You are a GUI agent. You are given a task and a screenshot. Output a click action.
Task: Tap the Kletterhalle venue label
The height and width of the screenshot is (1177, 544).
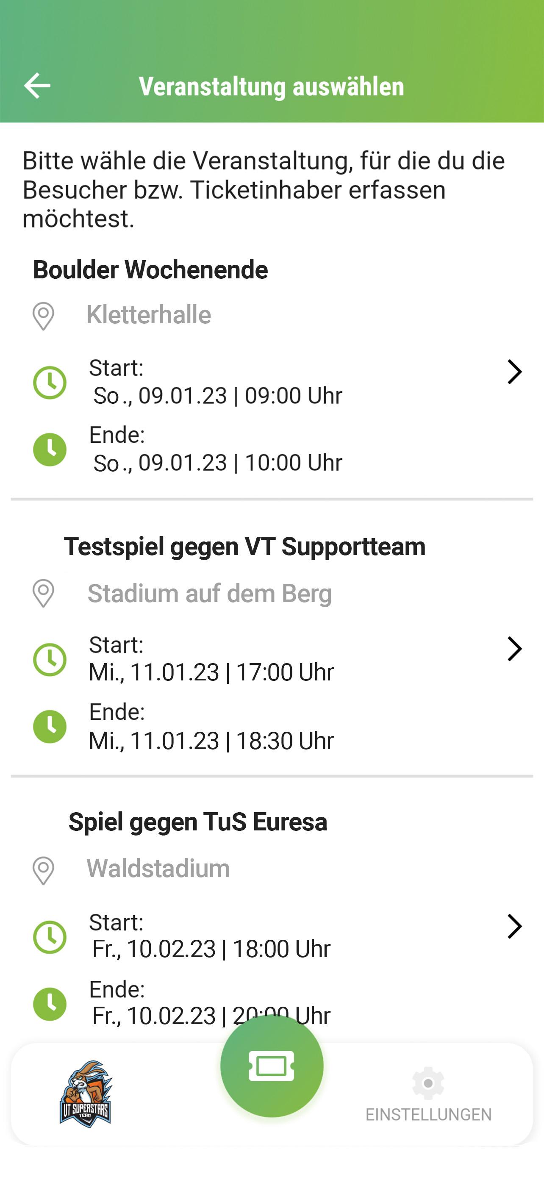click(x=149, y=315)
